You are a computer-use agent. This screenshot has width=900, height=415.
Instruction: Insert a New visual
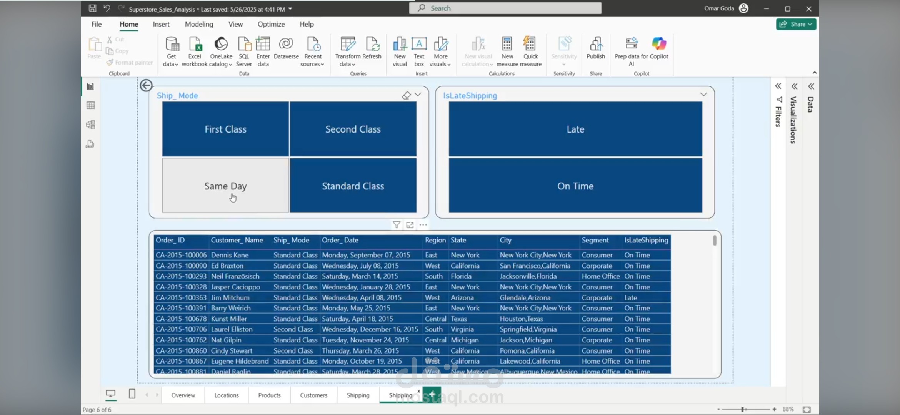(400, 51)
